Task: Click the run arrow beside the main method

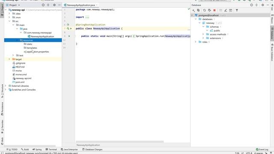Action: pyautogui.click(x=69, y=36)
